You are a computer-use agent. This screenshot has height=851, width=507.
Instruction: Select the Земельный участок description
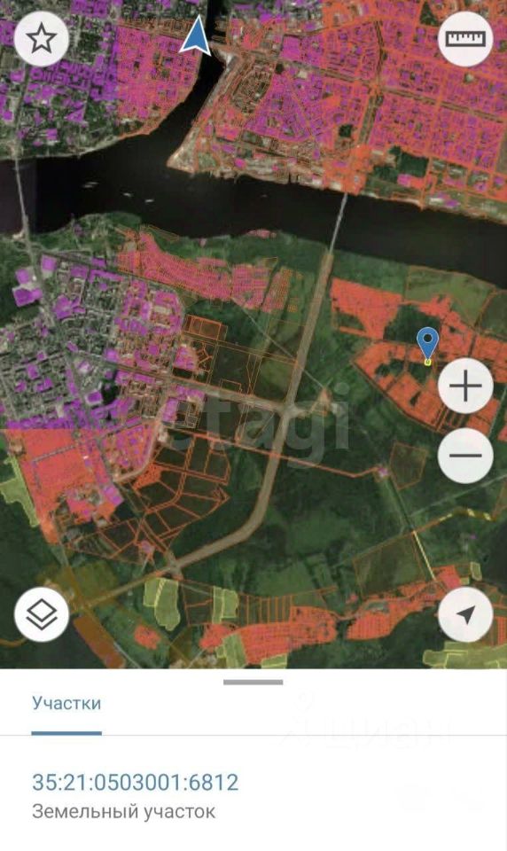point(124,811)
